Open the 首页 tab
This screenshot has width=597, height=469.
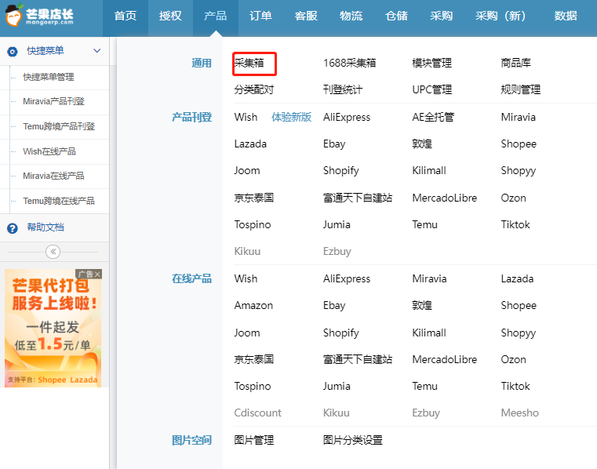[126, 16]
